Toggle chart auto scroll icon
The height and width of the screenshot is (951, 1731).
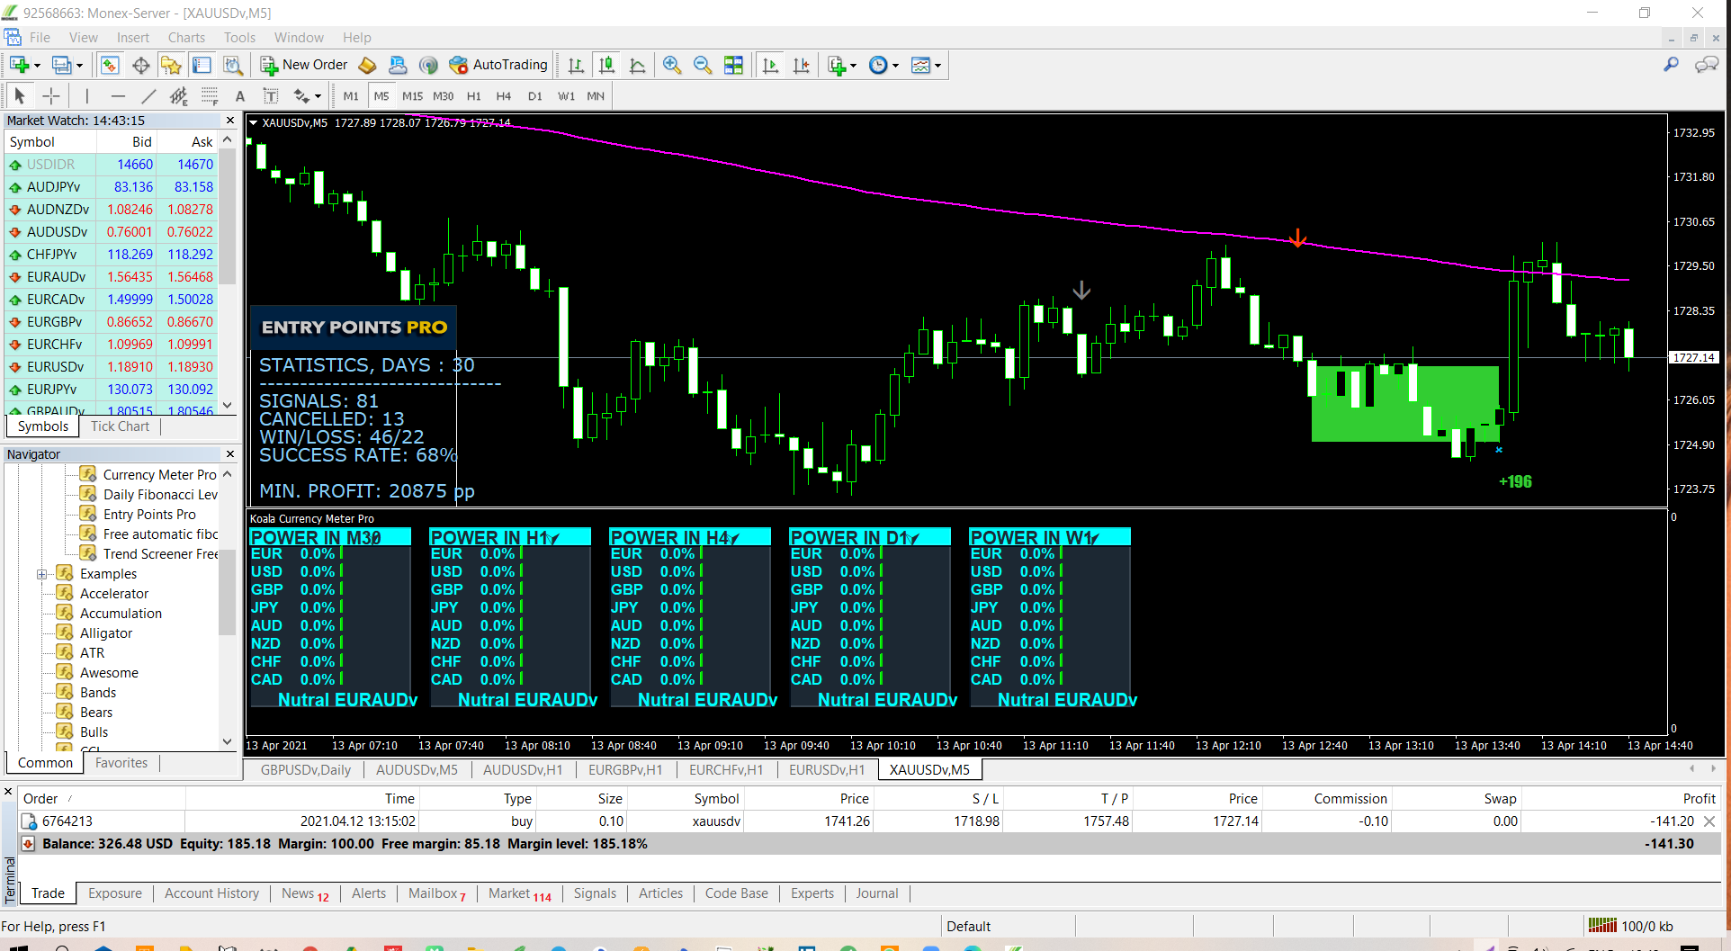click(x=770, y=65)
